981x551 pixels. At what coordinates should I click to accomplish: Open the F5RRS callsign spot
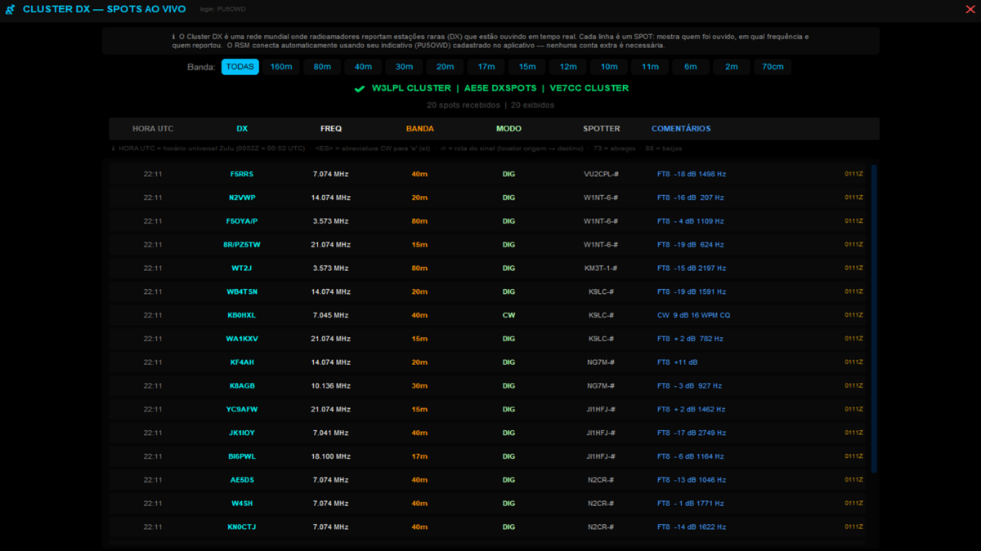click(241, 174)
